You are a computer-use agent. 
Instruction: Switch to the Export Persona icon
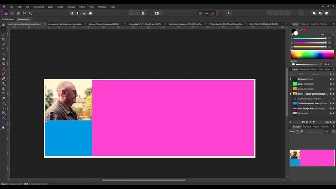pos(30,13)
